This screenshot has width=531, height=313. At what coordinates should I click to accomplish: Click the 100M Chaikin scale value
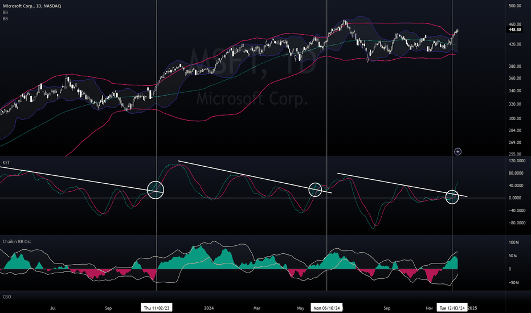coord(514,242)
